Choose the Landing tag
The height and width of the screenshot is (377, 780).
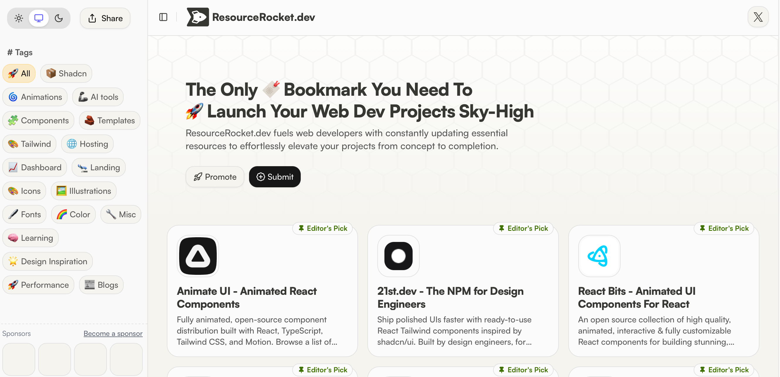coord(99,167)
